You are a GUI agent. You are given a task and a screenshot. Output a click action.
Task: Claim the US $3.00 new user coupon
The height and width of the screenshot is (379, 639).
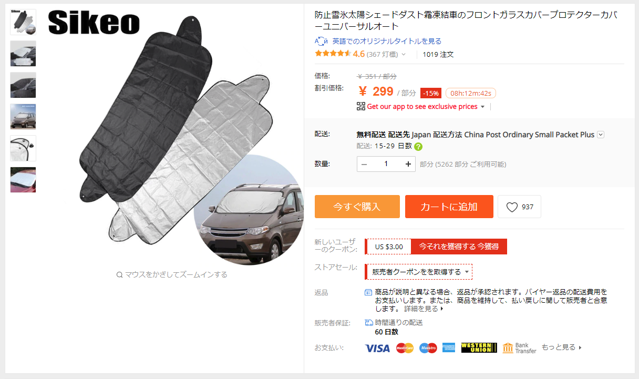pos(459,247)
